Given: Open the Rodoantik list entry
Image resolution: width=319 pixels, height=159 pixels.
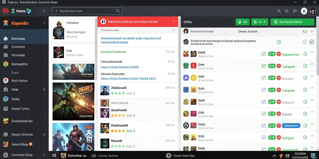Looking at the screenshot, I should (x=138, y=128).
